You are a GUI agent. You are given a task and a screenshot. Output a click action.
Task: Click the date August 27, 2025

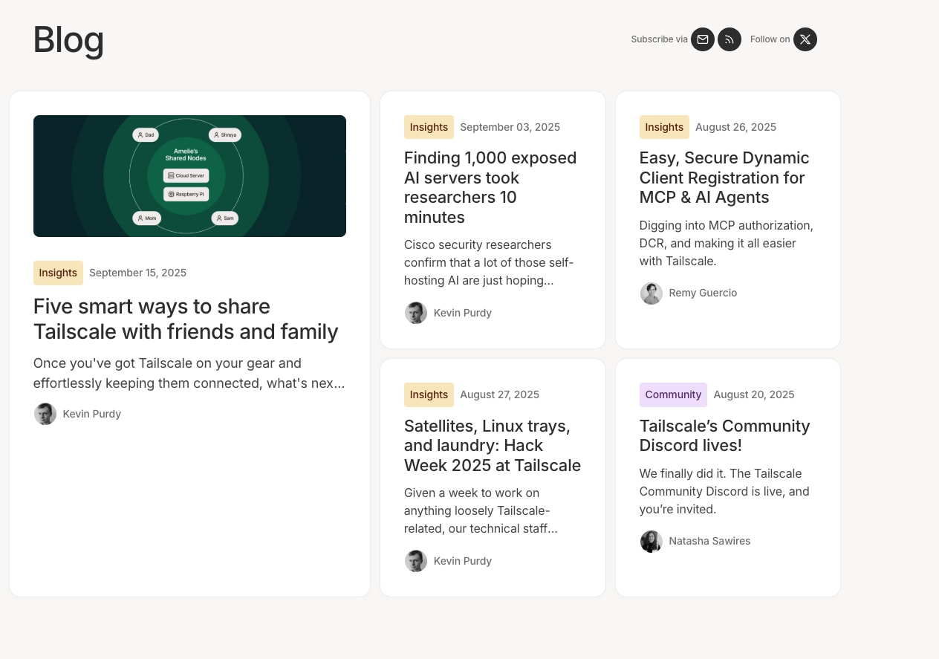click(499, 395)
